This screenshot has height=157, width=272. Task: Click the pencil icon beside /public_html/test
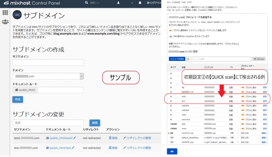[x=73, y=148]
